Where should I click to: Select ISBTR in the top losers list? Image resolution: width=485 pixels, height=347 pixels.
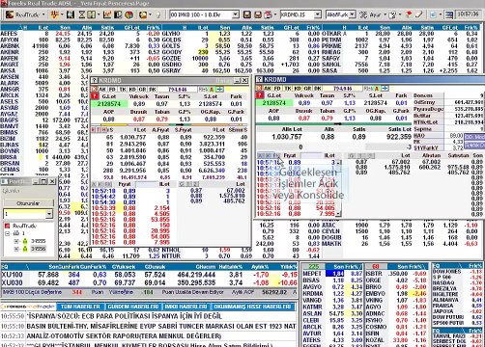(x=396, y=274)
